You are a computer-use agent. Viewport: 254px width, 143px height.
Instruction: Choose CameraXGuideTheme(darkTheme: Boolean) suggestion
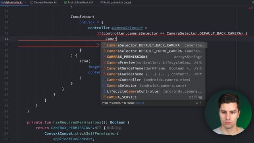point(153,68)
